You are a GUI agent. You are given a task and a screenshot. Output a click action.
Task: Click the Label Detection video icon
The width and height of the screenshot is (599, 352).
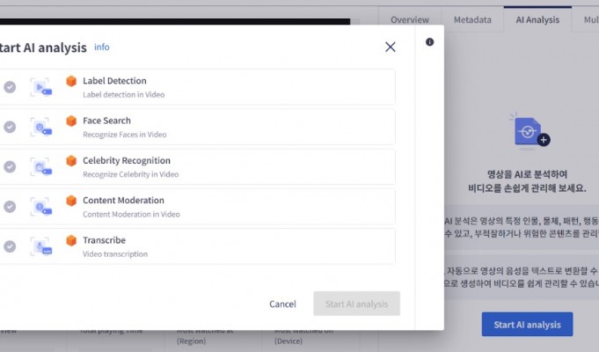click(40, 87)
